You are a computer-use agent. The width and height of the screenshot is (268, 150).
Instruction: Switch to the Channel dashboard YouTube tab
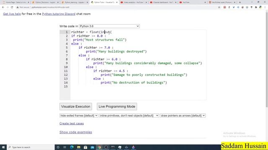click(x=163, y=2)
